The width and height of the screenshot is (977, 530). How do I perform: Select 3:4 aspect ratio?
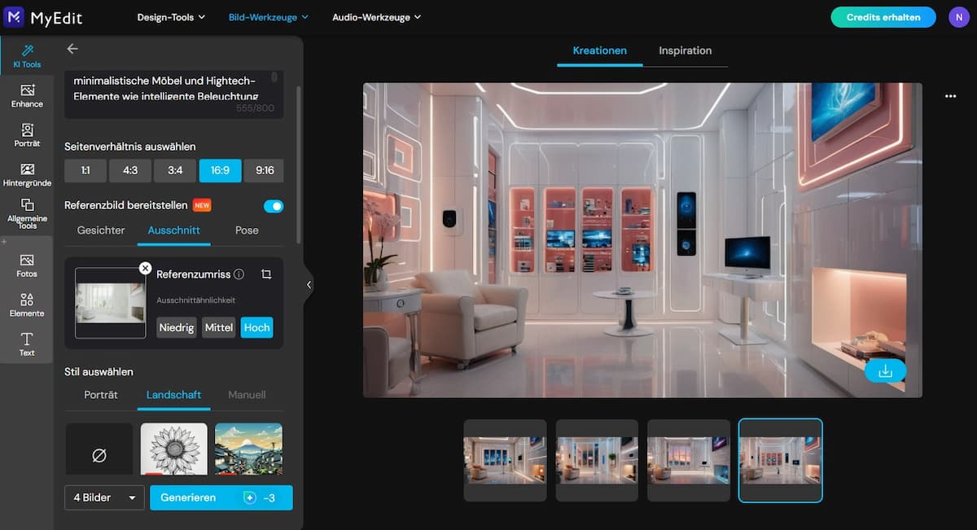click(x=175, y=170)
